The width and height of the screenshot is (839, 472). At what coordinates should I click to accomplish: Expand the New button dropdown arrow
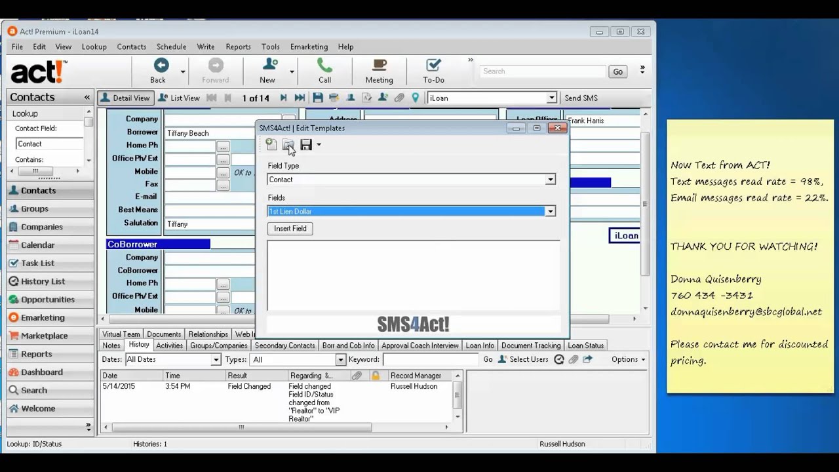(292, 71)
